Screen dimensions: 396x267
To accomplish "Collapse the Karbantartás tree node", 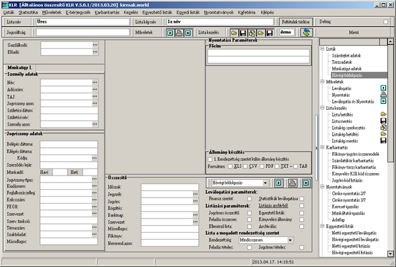I will tap(322, 147).
